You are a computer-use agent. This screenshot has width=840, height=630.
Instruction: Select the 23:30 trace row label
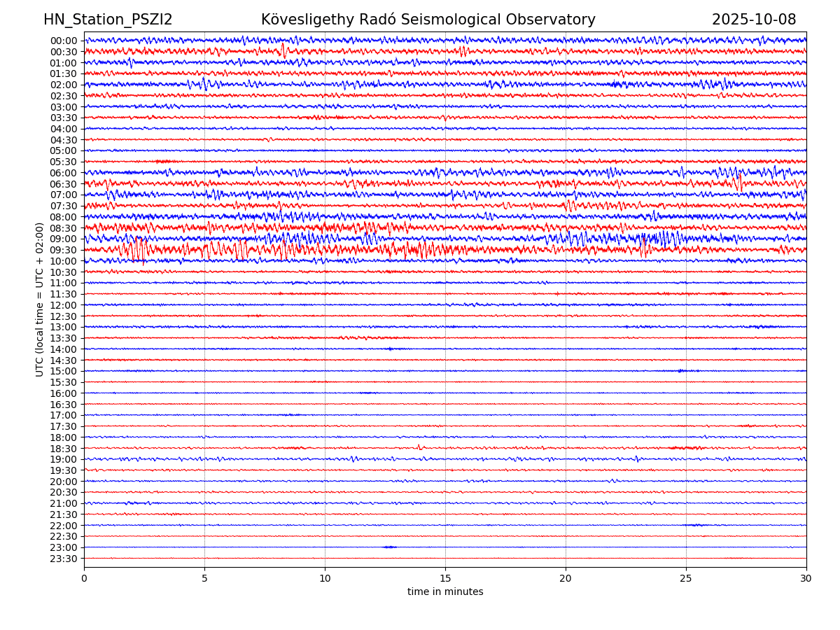pyautogui.click(x=64, y=559)
